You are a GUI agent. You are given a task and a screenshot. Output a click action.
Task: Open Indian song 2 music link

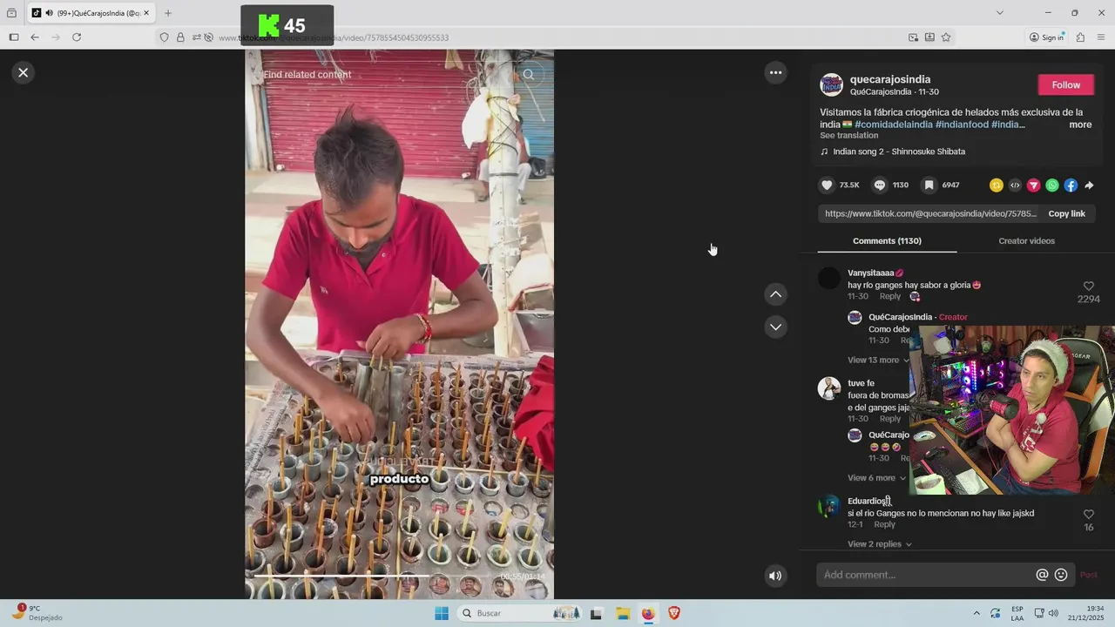(x=898, y=152)
